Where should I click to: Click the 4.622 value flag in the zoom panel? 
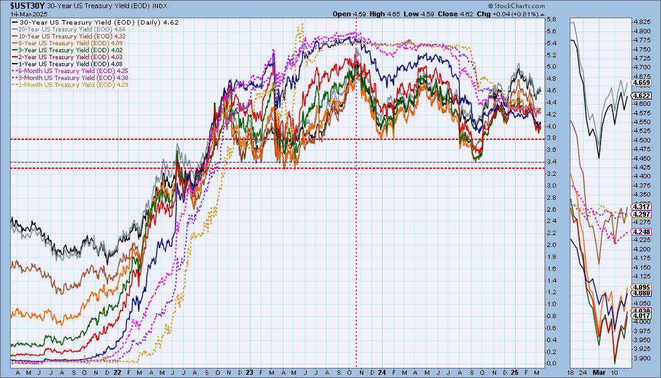[x=641, y=96]
